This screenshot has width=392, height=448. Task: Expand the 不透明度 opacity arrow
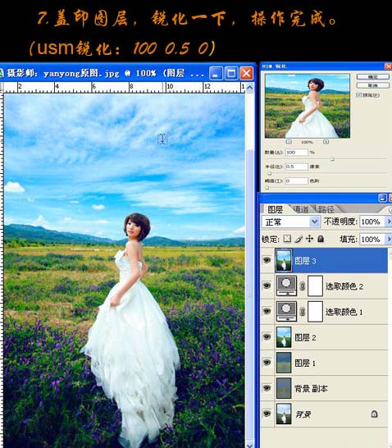pyautogui.click(x=388, y=222)
